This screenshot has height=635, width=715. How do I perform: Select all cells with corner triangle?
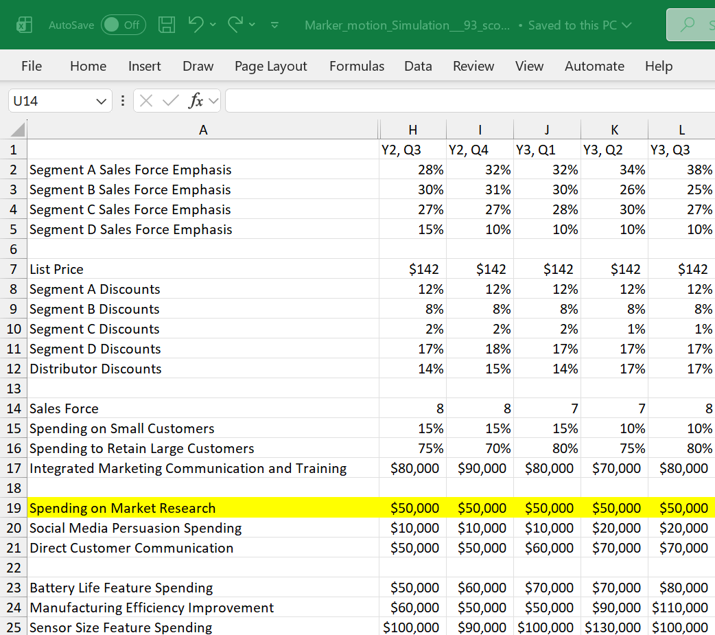17,130
